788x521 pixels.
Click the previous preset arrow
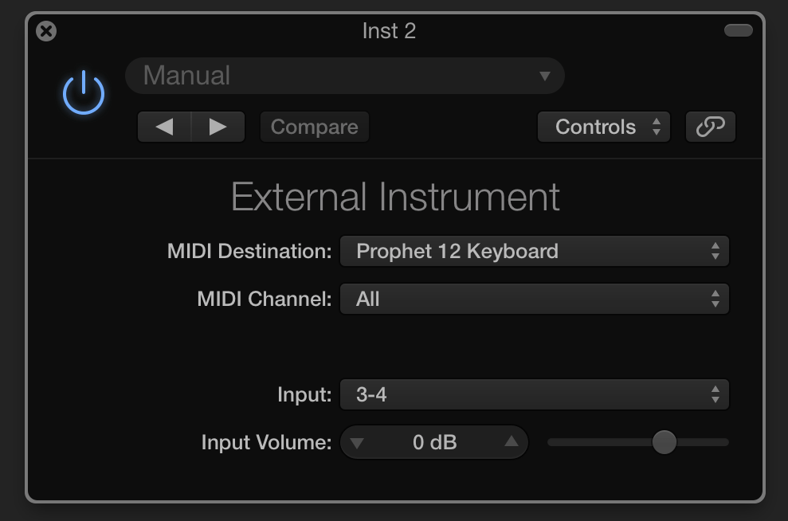click(x=164, y=126)
